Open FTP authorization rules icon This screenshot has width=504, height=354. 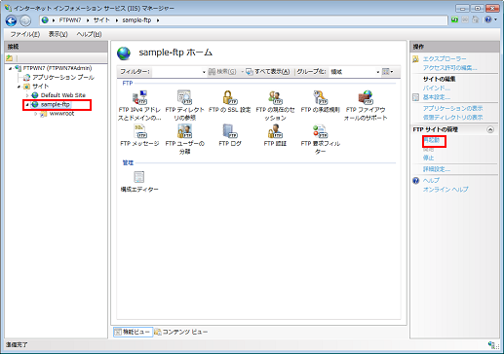point(320,102)
